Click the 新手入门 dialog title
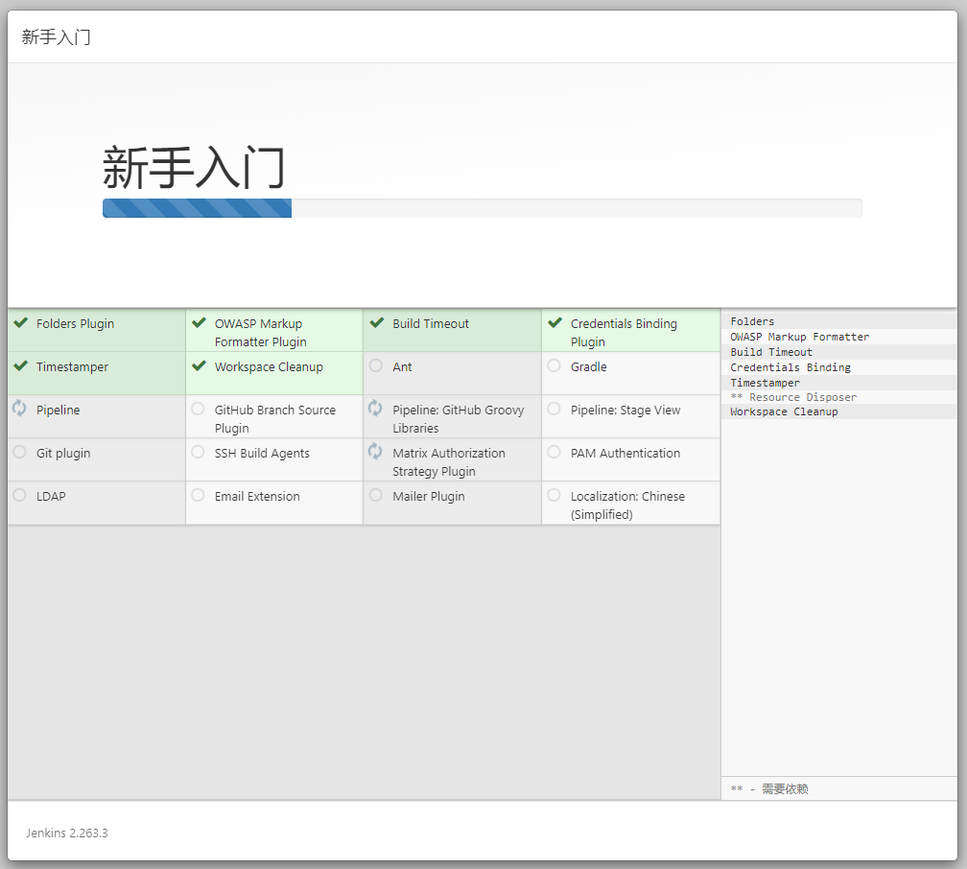This screenshot has height=869, width=967. (56, 37)
